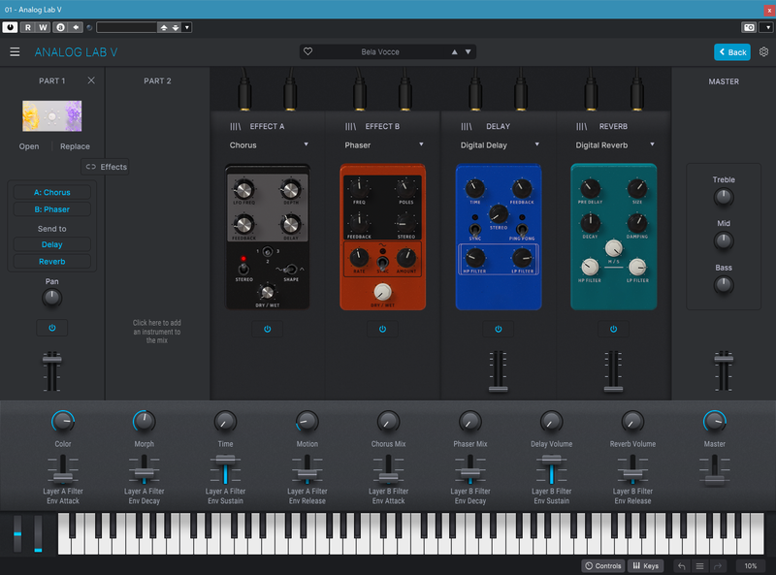Click the plugin camera snapshot icon
Screen dimensions: 776x575
[749, 27]
